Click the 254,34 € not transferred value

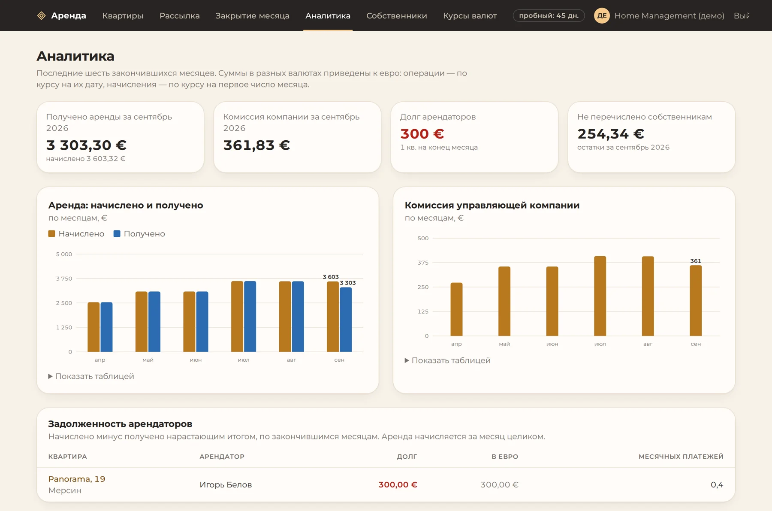(x=611, y=134)
